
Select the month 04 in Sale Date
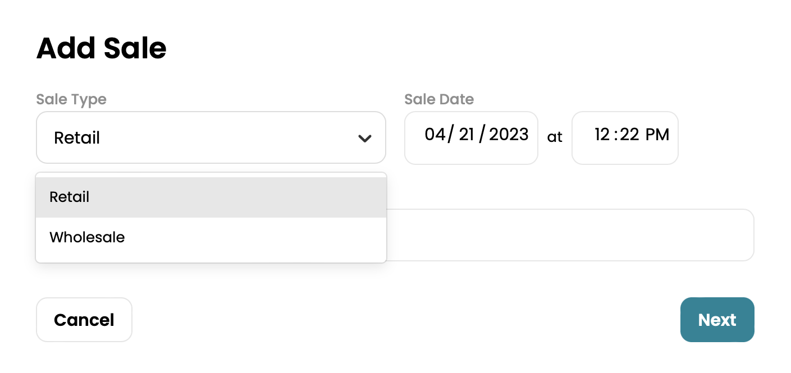[435, 135]
